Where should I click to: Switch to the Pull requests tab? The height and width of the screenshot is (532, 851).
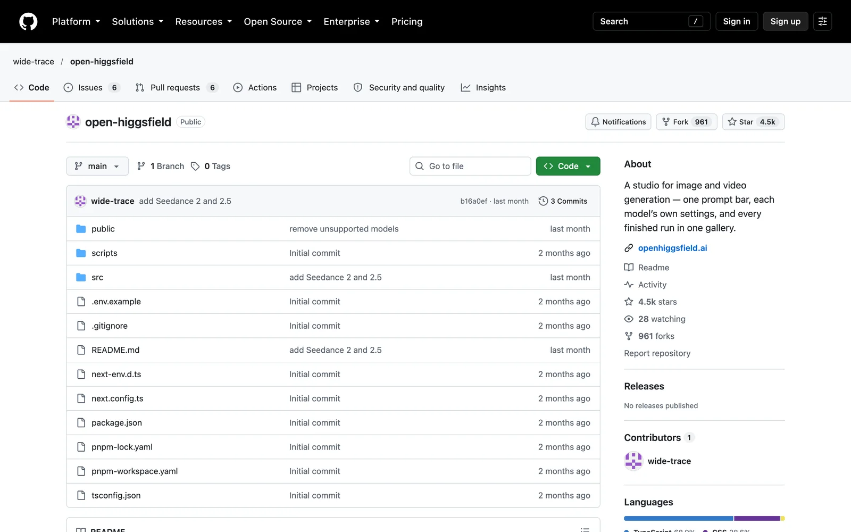tap(177, 88)
